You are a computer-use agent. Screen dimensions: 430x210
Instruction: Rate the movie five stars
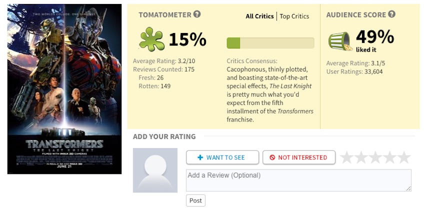(x=403, y=157)
